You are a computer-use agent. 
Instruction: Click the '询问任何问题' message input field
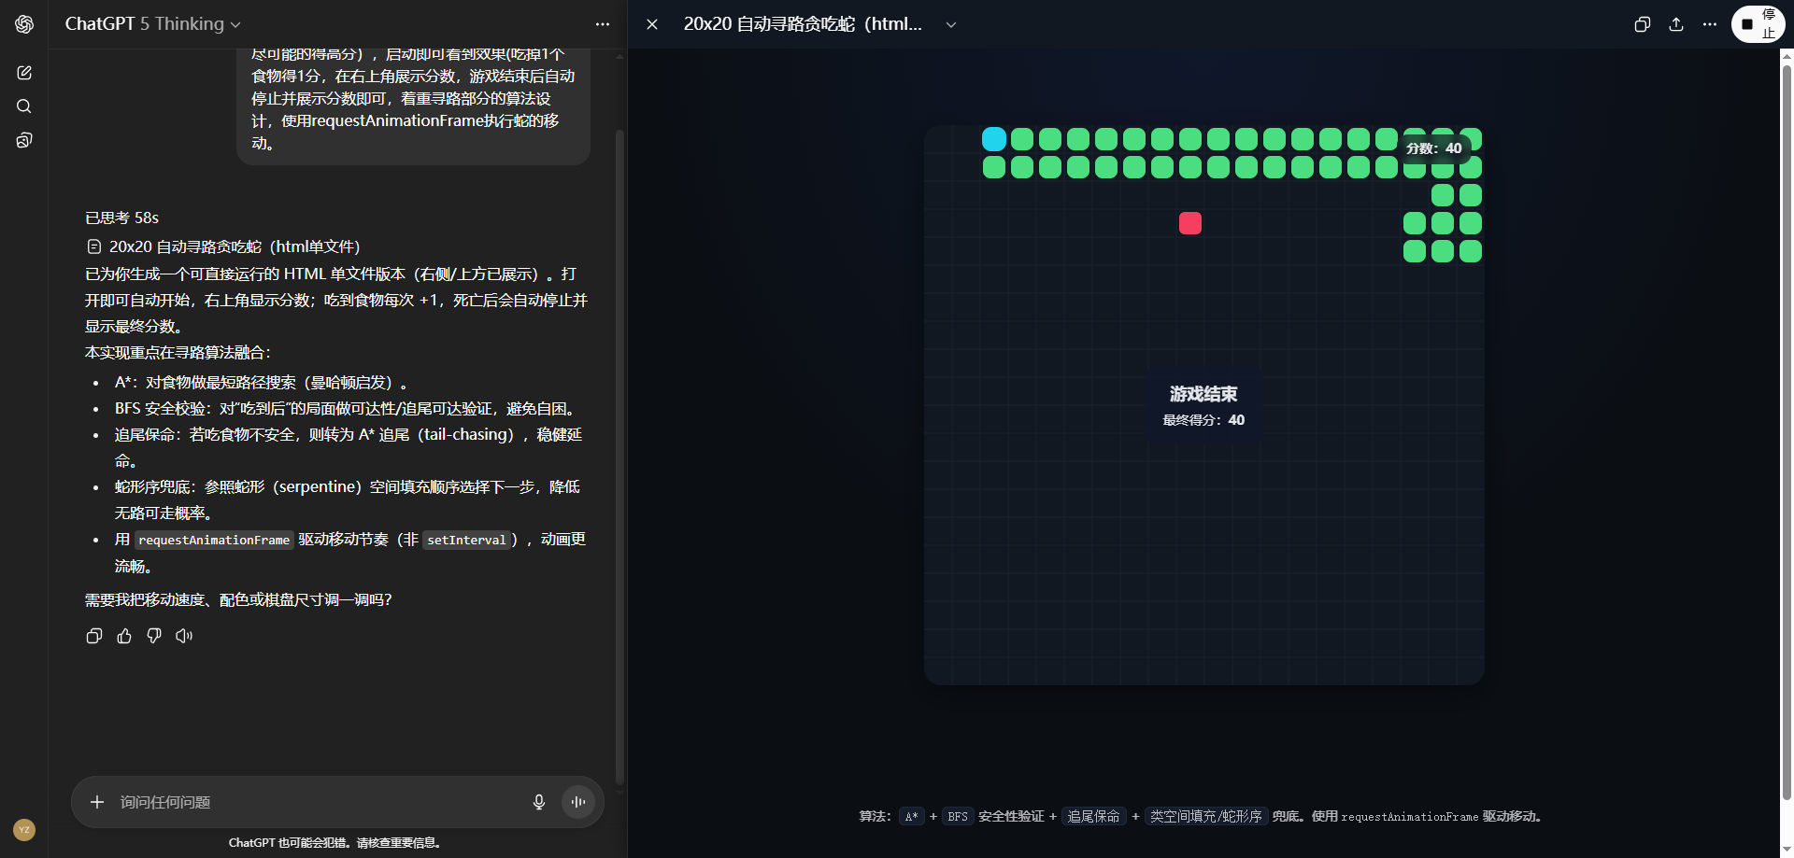point(318,802)
